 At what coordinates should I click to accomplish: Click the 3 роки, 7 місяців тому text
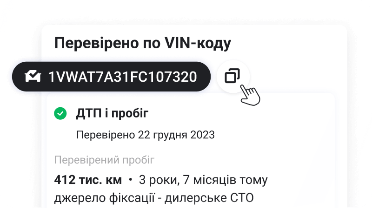point(203,180)
